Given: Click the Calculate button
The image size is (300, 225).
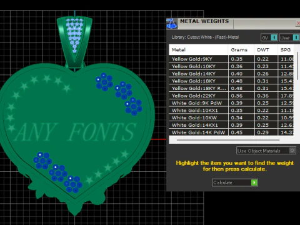Looking at the screenshot, I should [235, 182].
